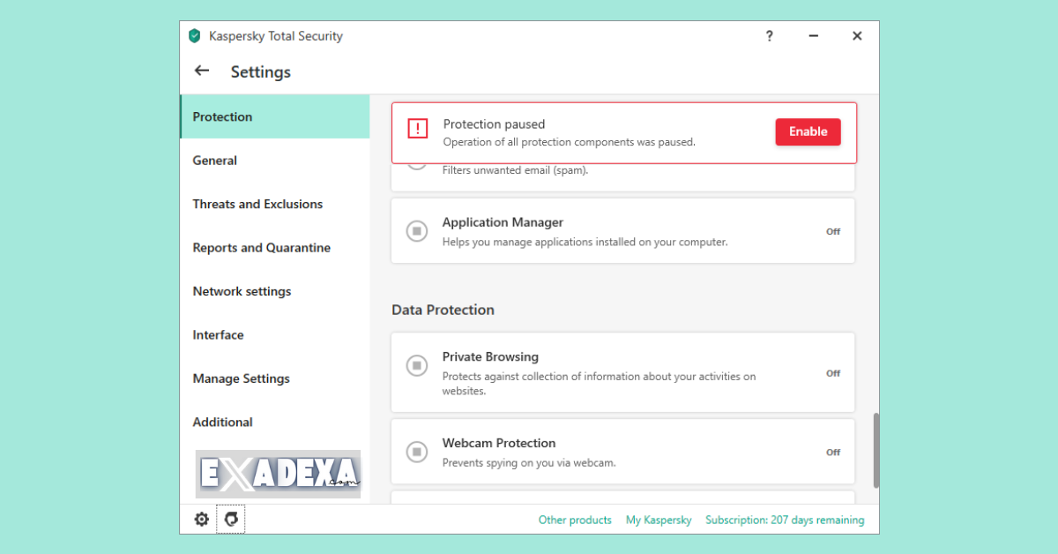The width and height of the screenshot is (1058, 554).
Task: Turn on Private Browsing
Action: [832, 372]
